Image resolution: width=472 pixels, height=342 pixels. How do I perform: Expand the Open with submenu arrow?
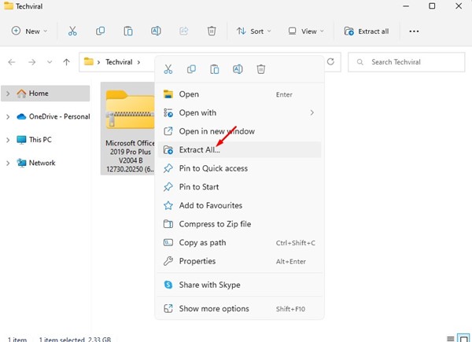coord(312,112)
